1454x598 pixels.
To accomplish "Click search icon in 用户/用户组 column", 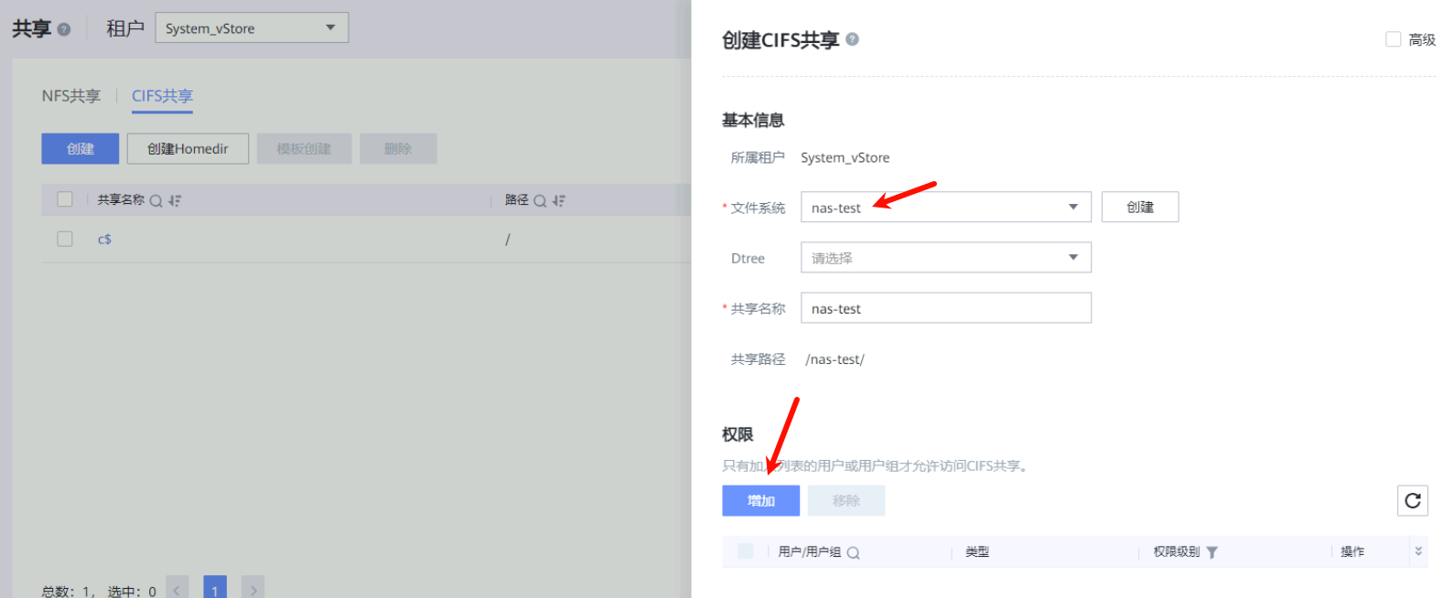I will (x=853, y=552).
